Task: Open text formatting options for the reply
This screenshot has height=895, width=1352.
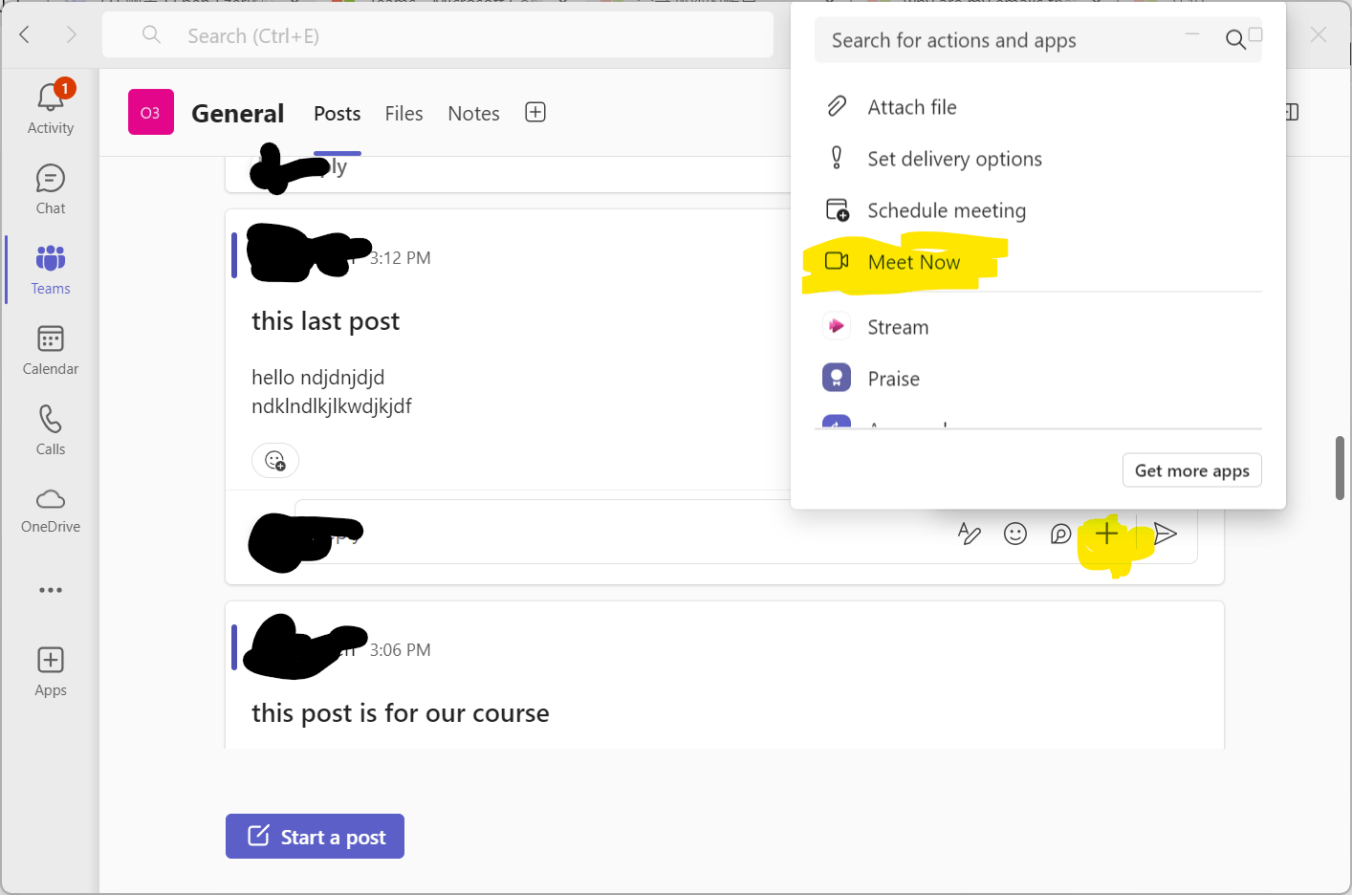Action: tap(970, 534)
